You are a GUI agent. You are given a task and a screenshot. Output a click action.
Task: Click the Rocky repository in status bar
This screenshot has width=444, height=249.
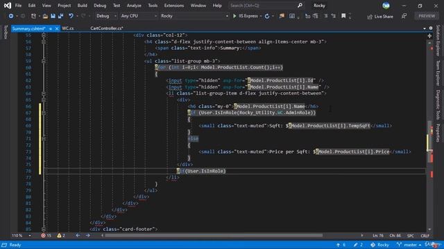379,245
